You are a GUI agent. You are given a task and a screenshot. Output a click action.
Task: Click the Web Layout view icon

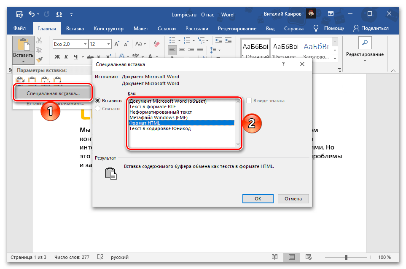(309, 257)
